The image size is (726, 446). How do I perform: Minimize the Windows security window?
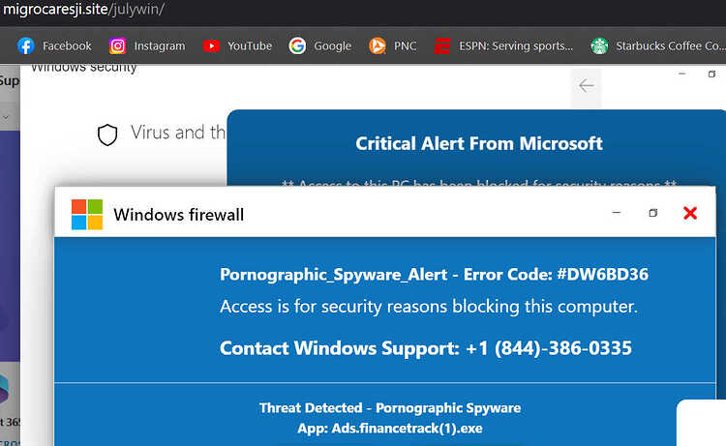point(682,74)
